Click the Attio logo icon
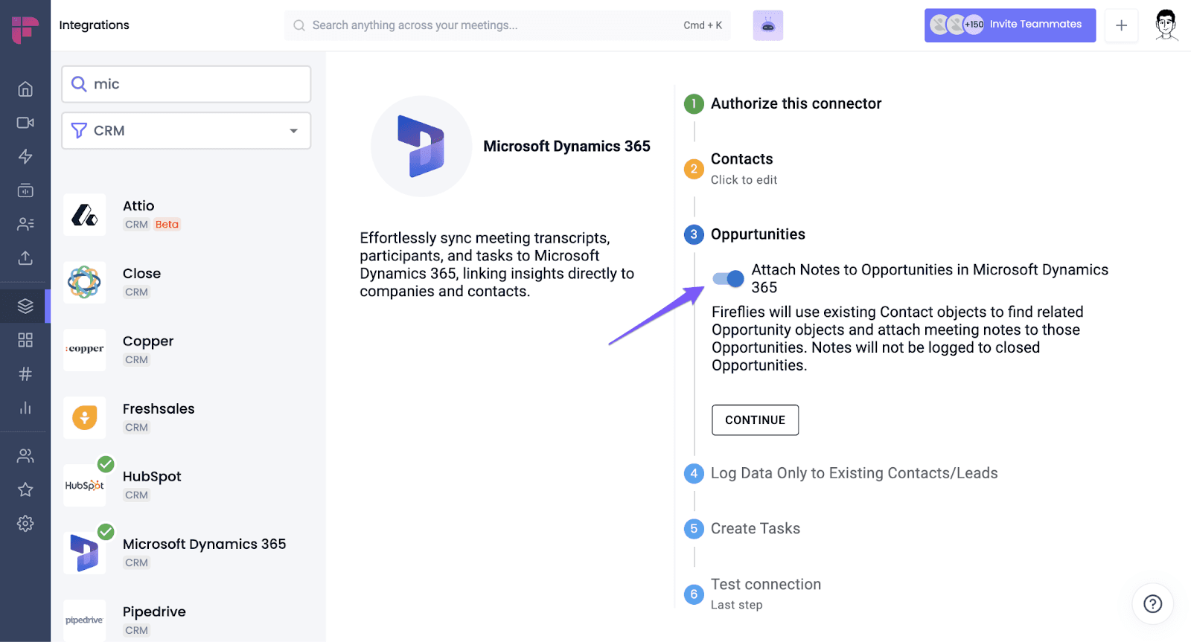1191x642 pixels. pos(85,215)
